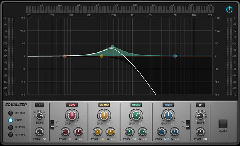The image size is (240, 146).
Task: Click the HI MID GAIN knob
Action: 136,116
